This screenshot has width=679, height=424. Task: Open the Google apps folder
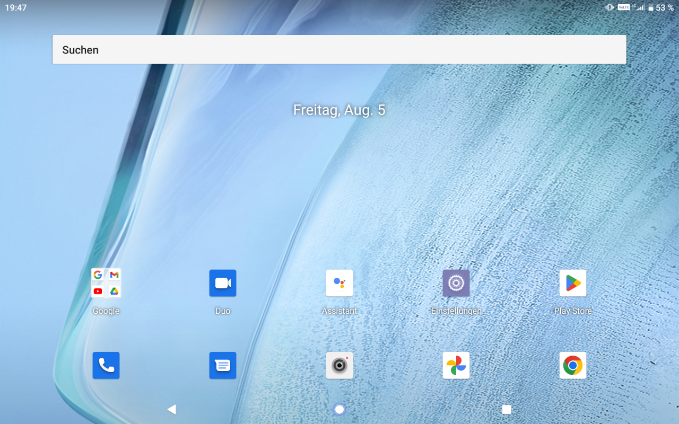tap(106, 283)
